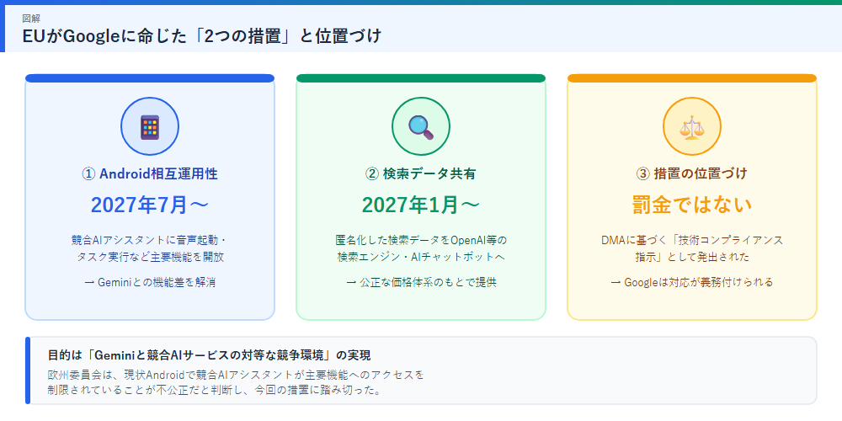
Task: Click line "検索エンジン・AIチャットボットへ"
Action: 420,257
